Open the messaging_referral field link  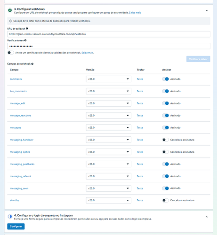(20, 176)
